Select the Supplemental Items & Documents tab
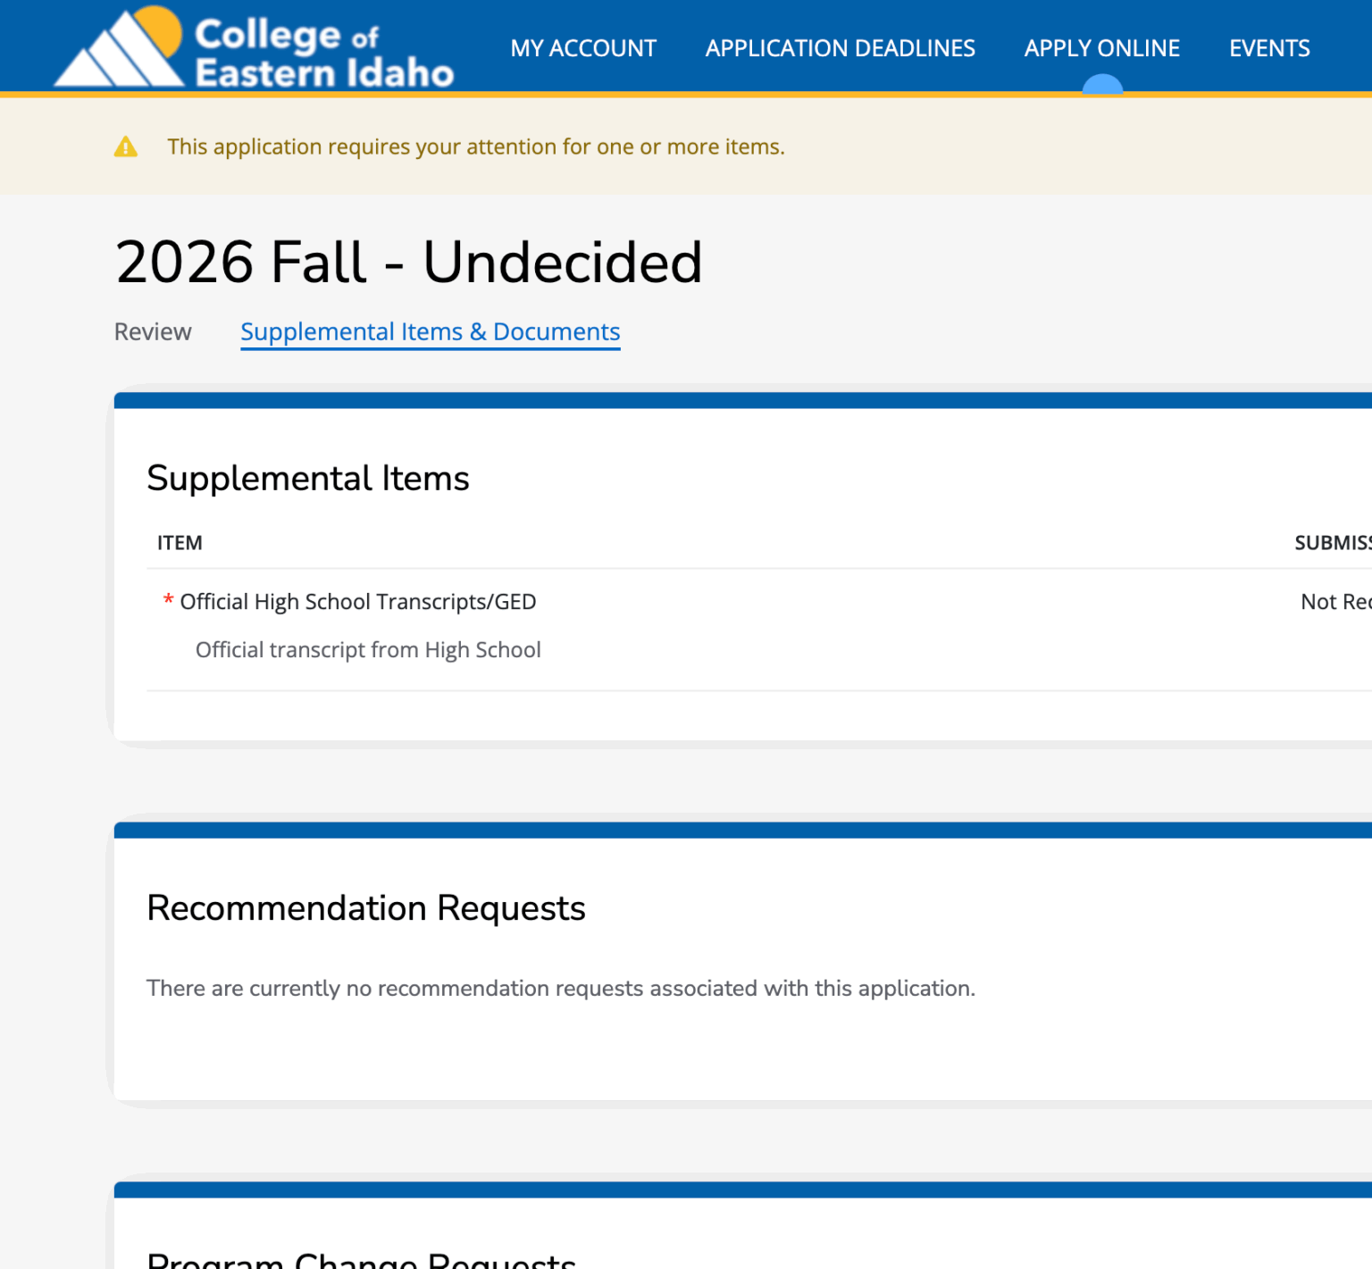The height and width of the screenshot is (1269, 1372). (x=430, y=331)
